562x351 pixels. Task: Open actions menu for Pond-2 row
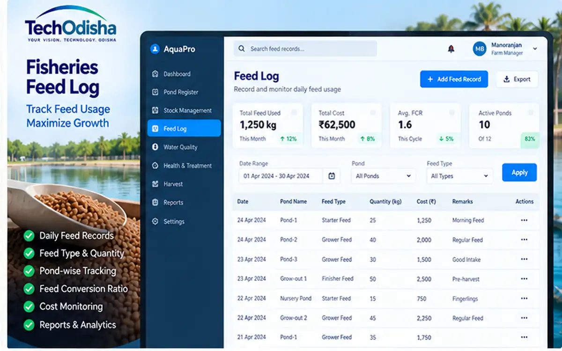(x=524, y=240)
